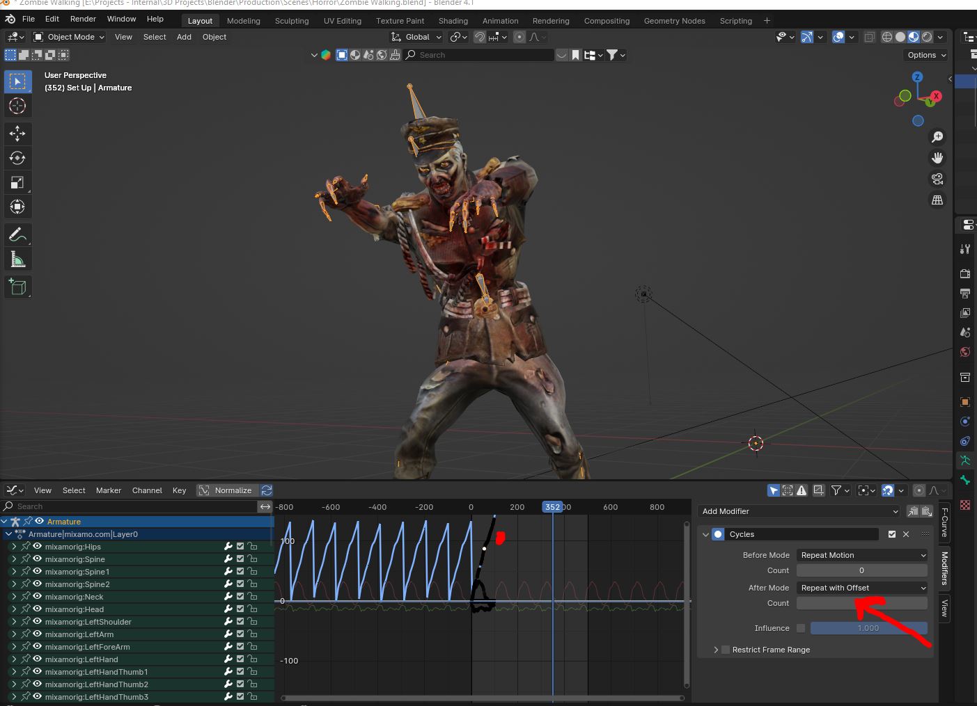Add a new workspace with plus button
Image resolution: width=977 pixels, height=706 pixels.
point(767,21)
